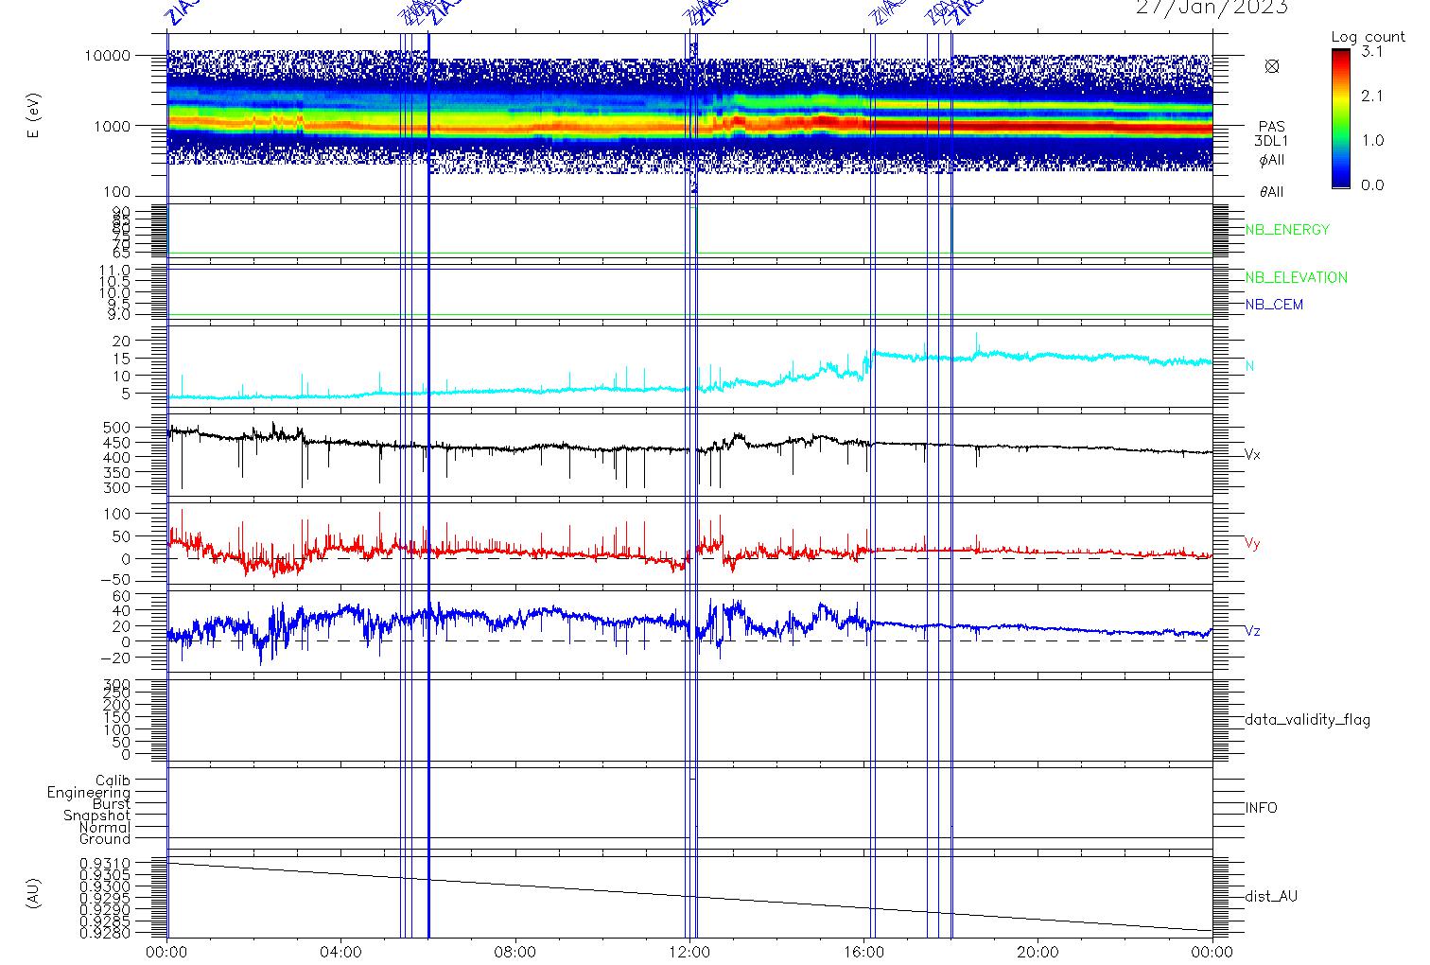Viewport: 1430px width, 965px height.
Task: Click the −50 tick on Vy axis
Action: [x=113, y=581]
